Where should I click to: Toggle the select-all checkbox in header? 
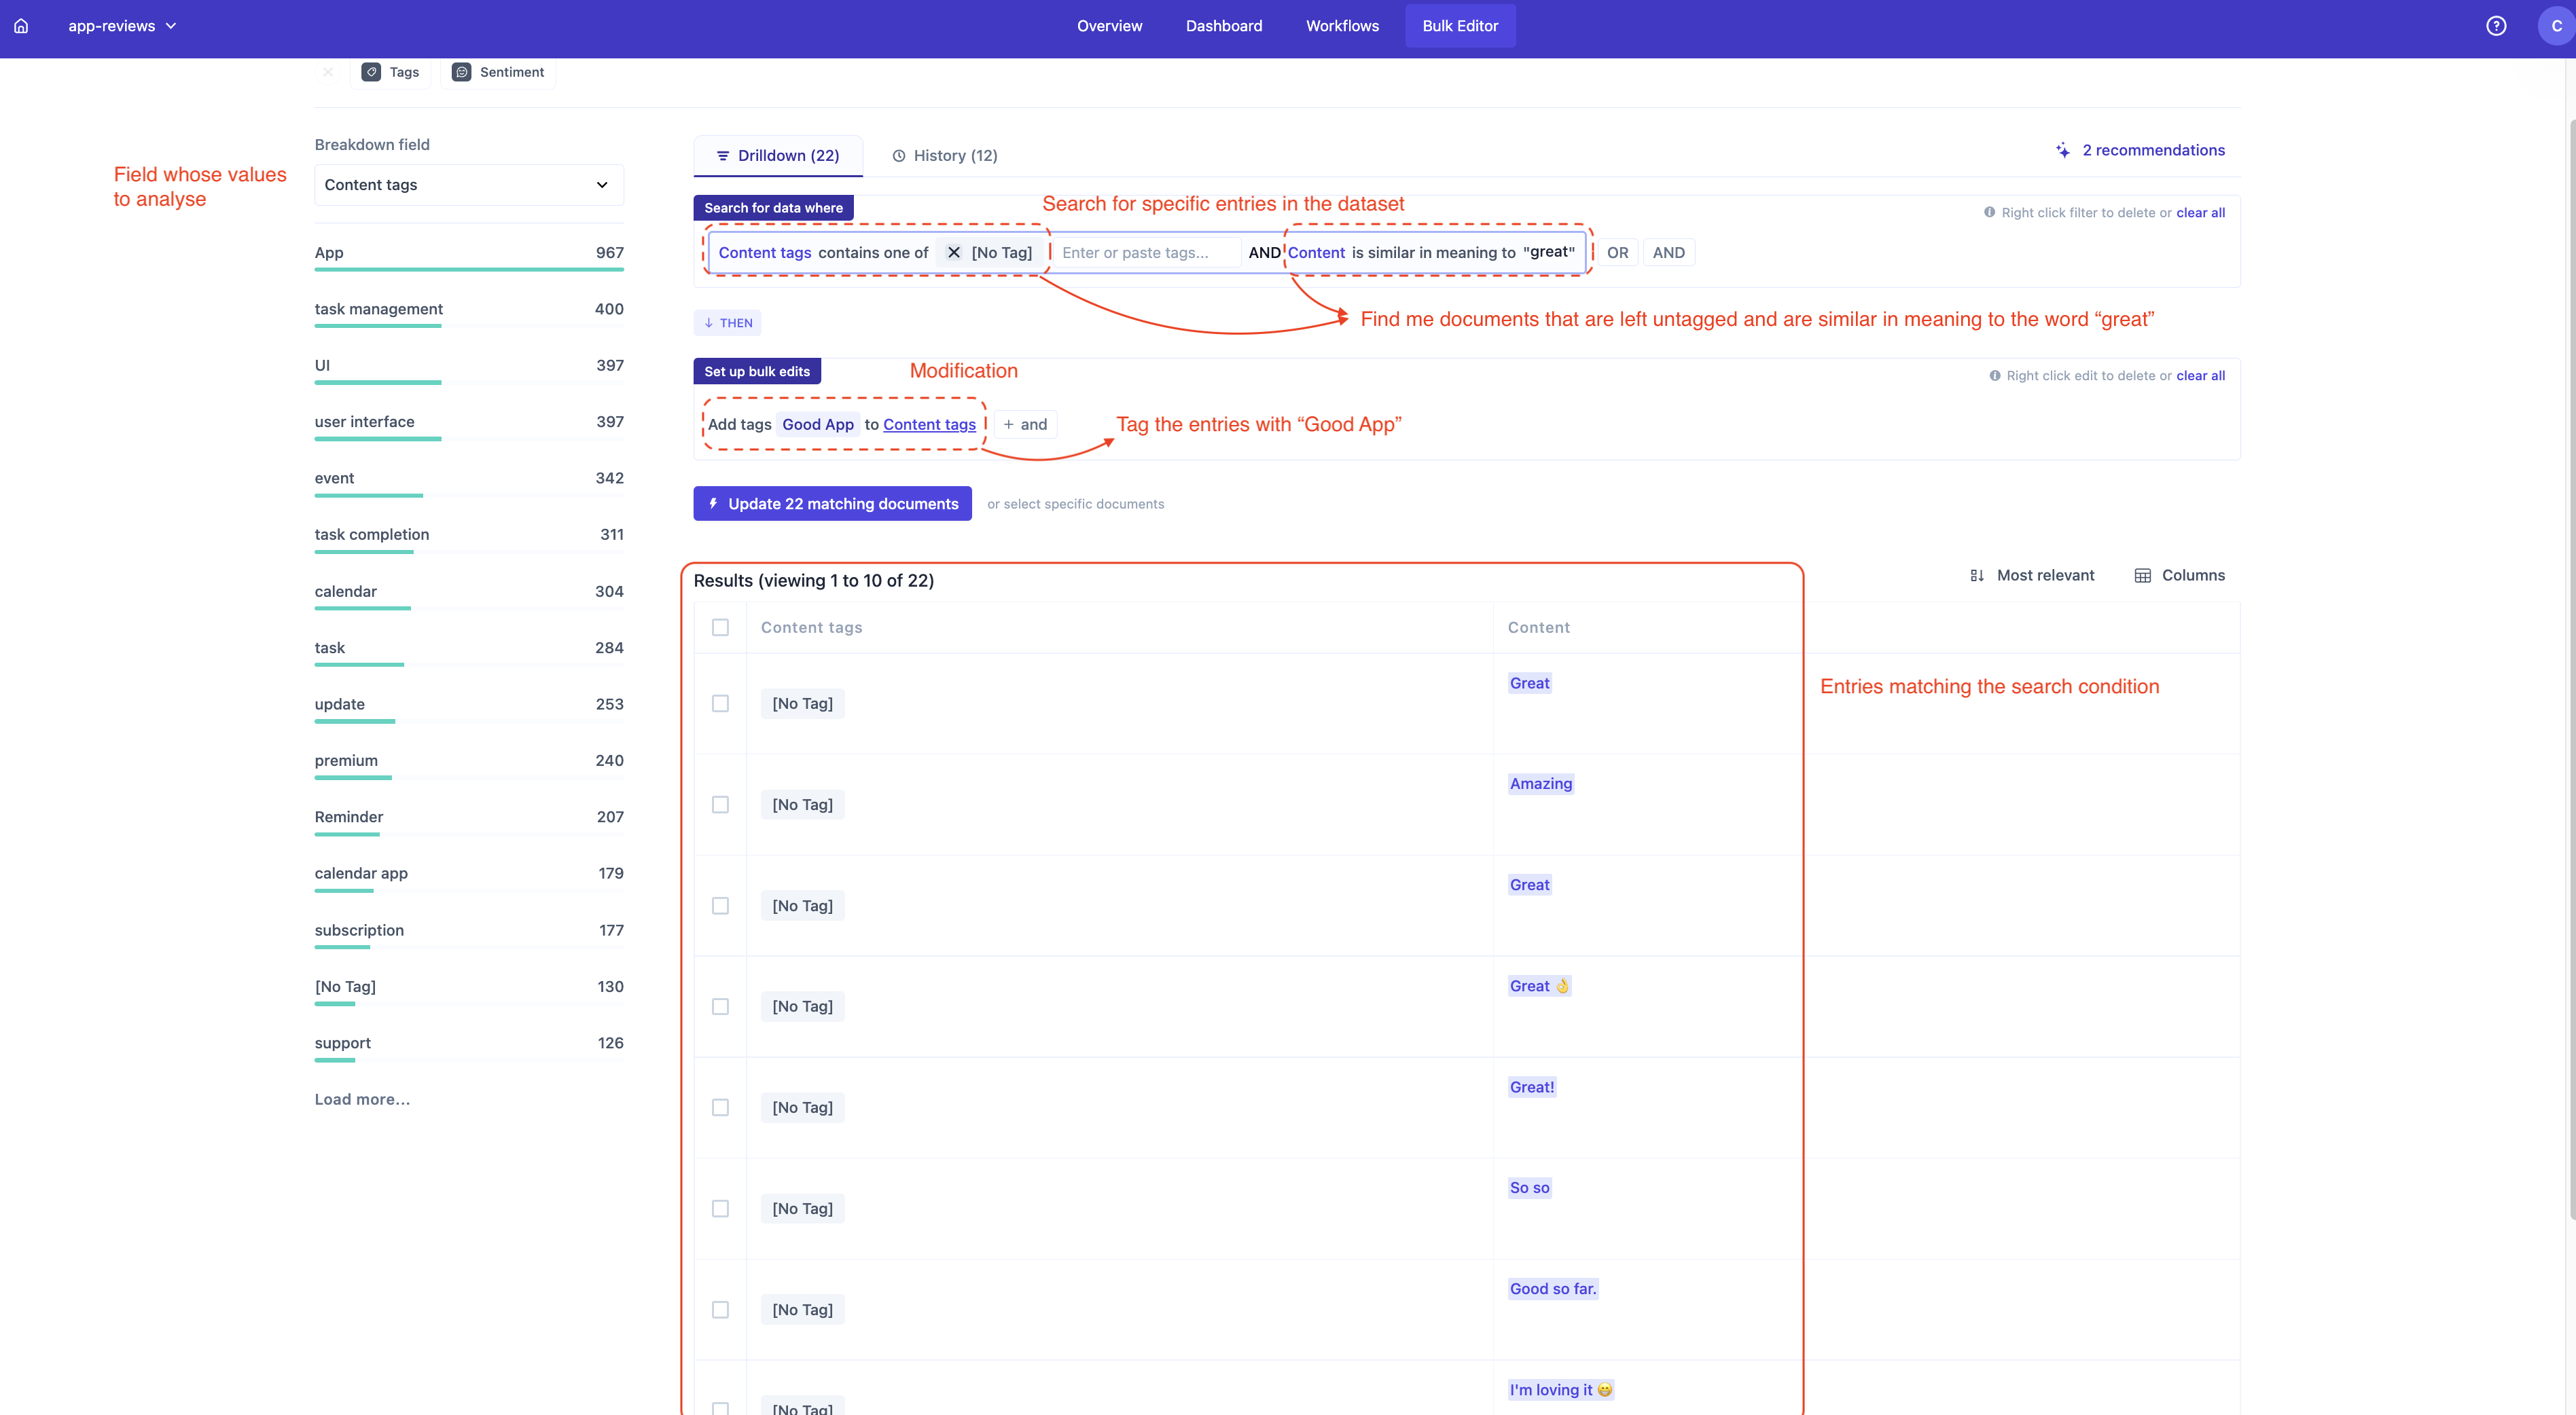pos(720,627)
